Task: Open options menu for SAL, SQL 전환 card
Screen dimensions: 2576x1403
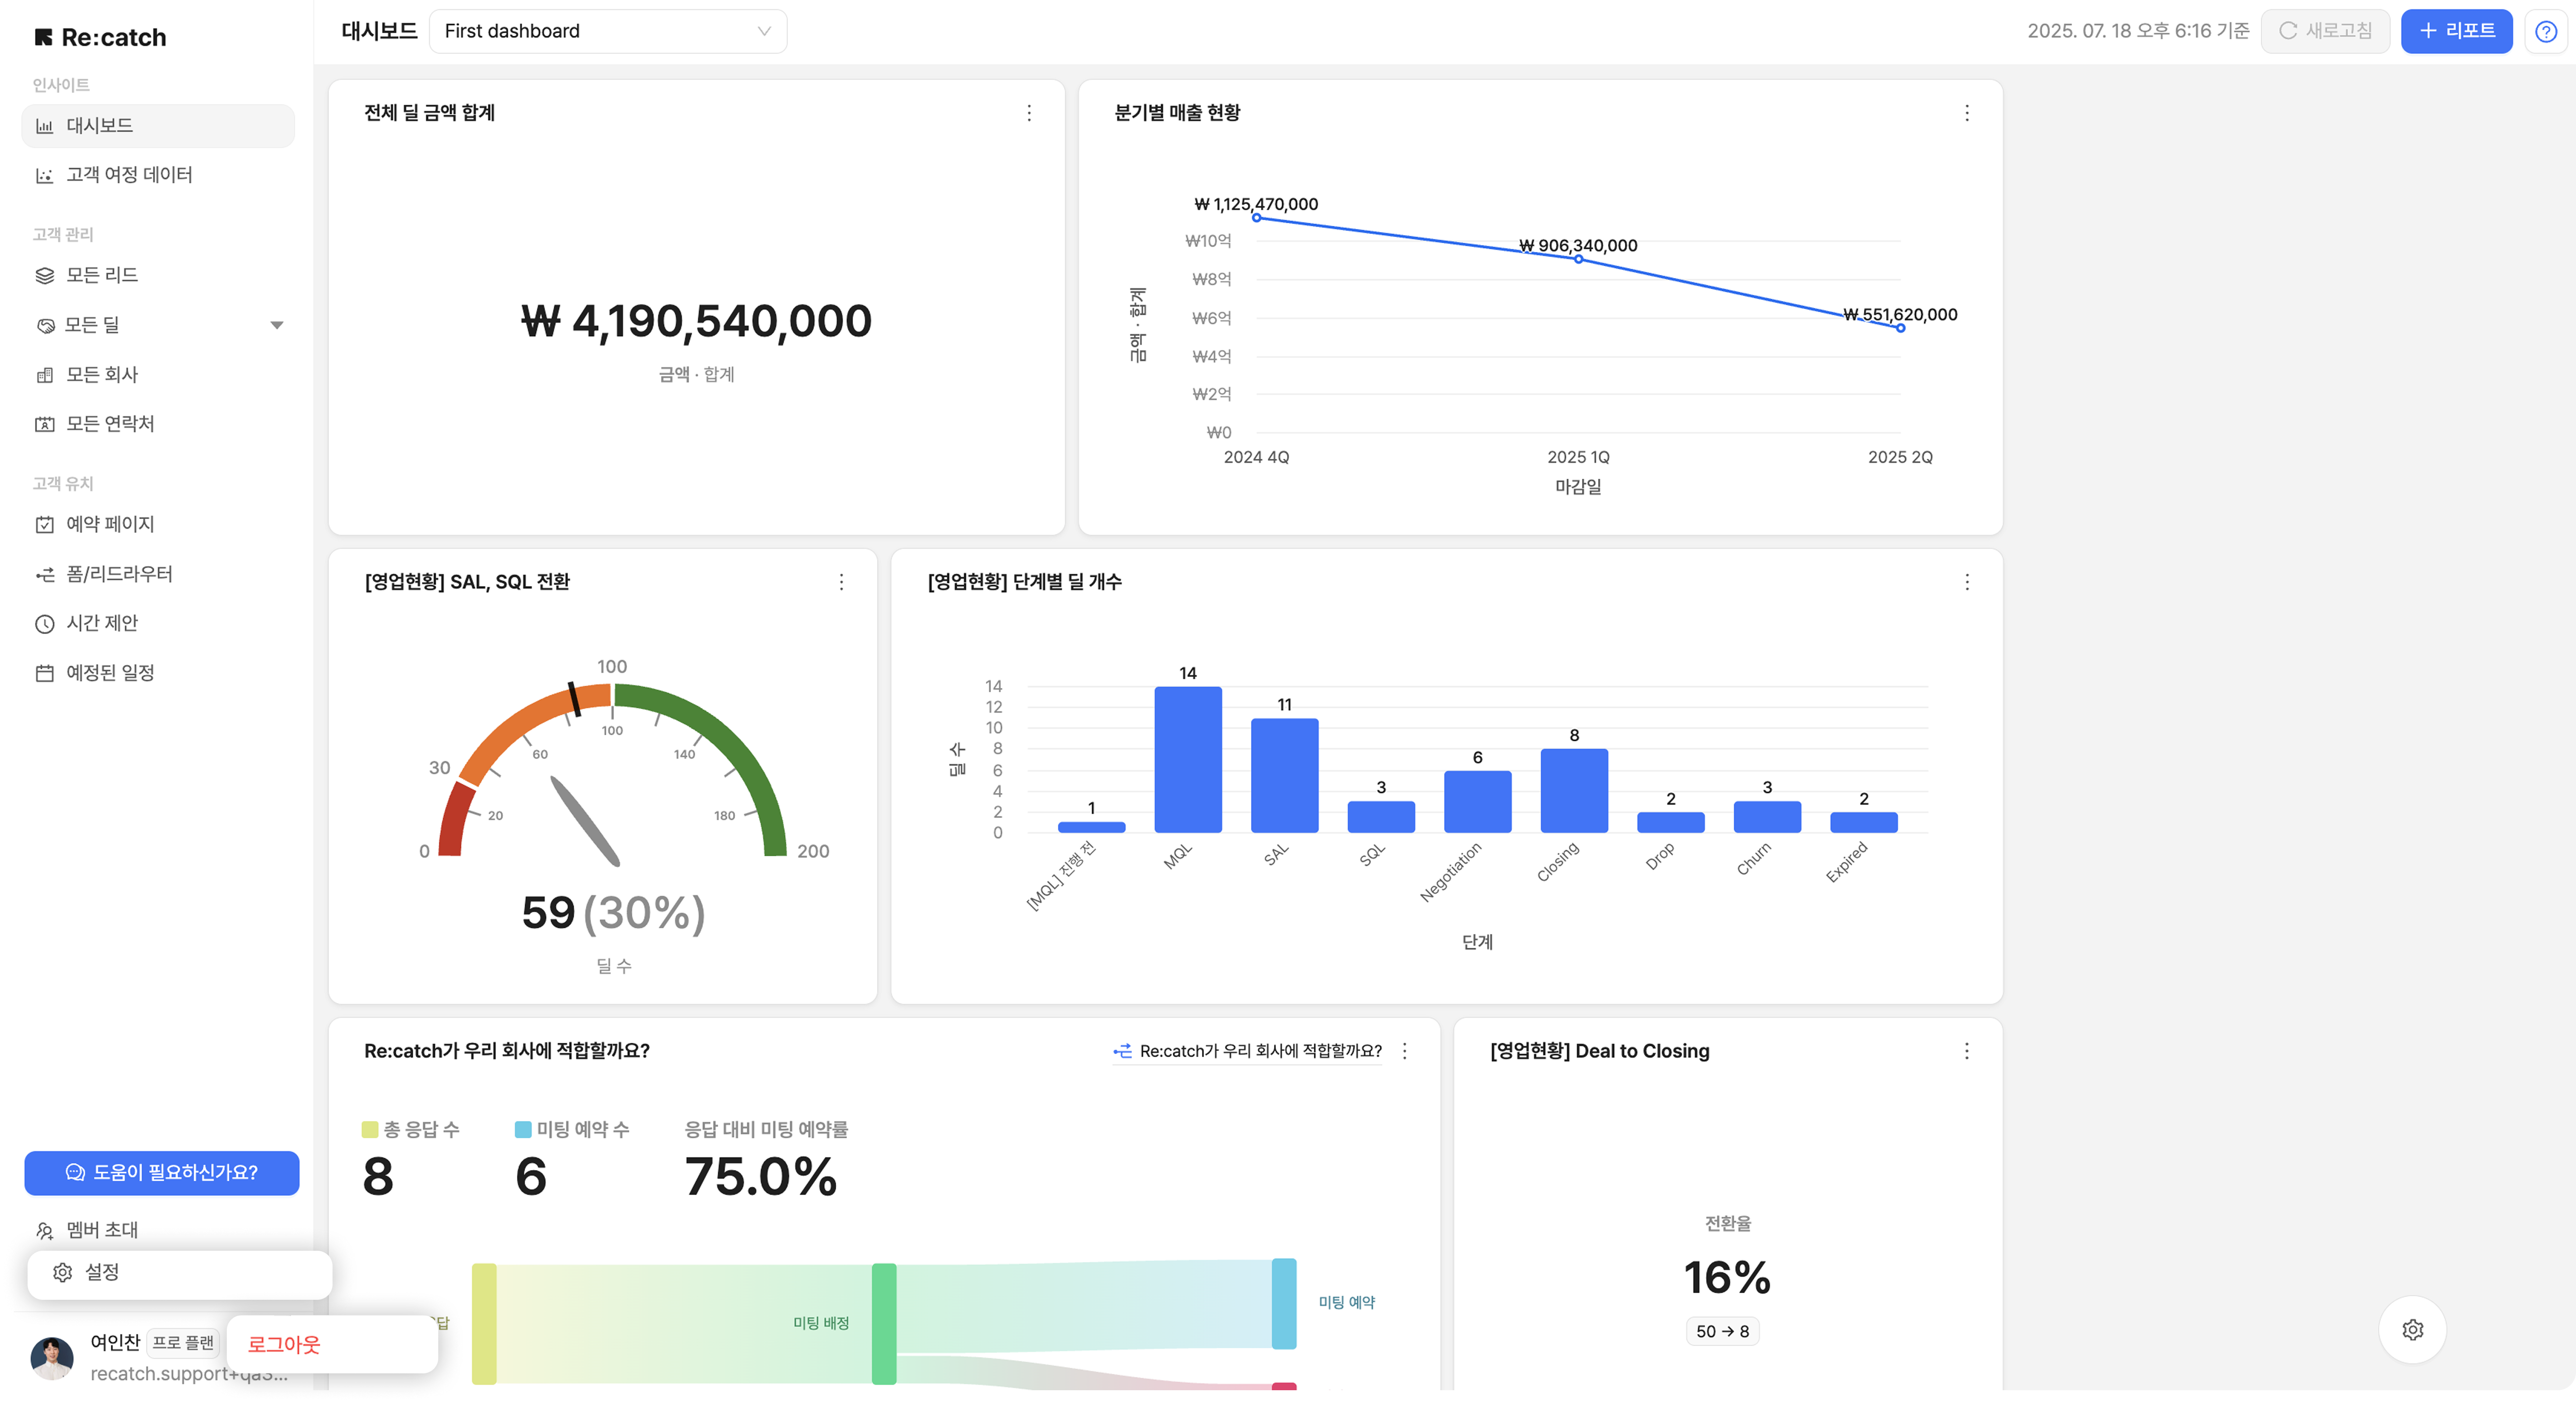Action: tap(841, 582)
